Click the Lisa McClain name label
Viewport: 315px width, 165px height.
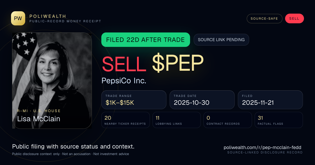[39, 119]
